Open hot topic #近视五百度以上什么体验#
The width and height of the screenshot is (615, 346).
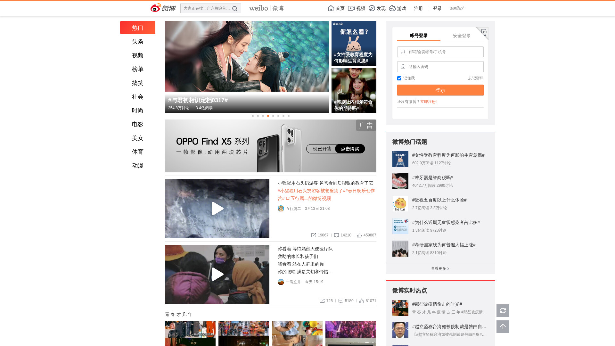click(439, 200)
